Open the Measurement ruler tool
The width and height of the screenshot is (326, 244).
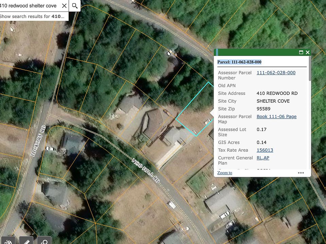pos(26,241)
